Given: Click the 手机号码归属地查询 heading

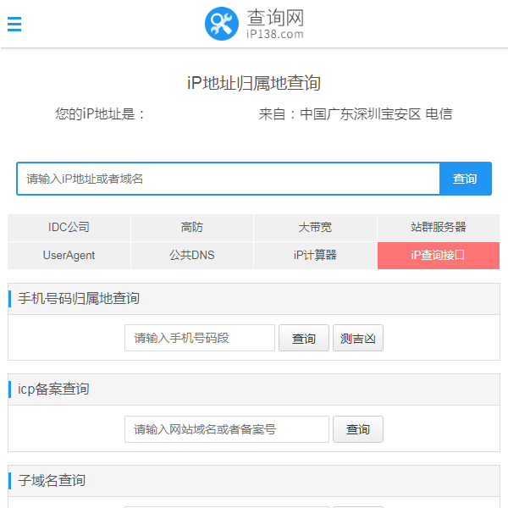Looking at the screenshot, I should [79, 299].
